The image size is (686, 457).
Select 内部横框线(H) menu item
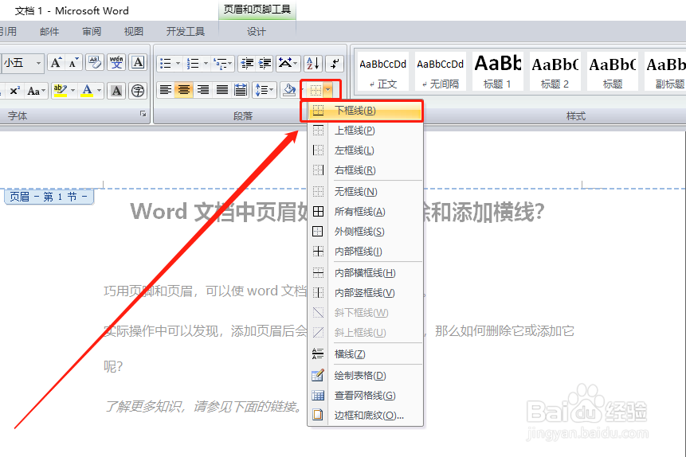click(365, 273)
